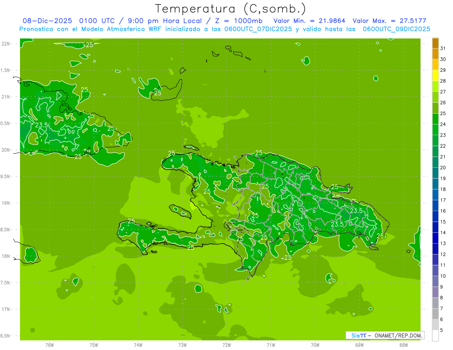Click the "18N" latitude label

click(6, 256)
